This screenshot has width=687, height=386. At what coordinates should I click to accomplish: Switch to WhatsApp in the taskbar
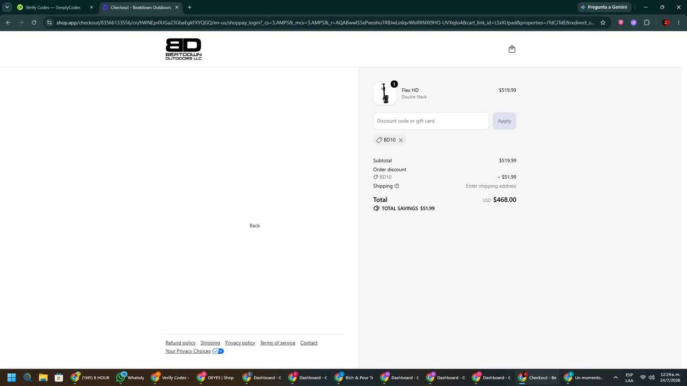(x=130, y=377)
